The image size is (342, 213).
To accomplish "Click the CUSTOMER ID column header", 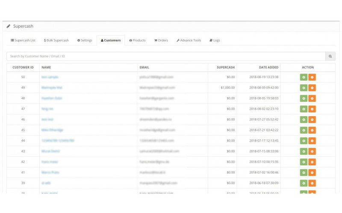I will pos(23,67).
